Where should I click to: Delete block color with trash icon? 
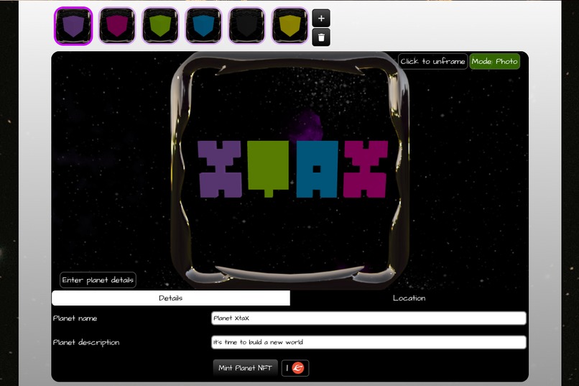(x=321, y=37)
